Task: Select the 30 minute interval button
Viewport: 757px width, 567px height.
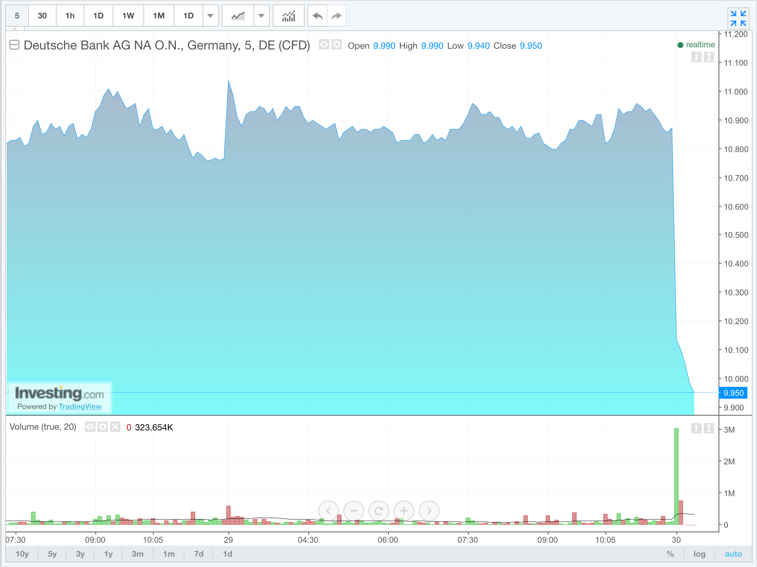Action: [x=42, y=16]
